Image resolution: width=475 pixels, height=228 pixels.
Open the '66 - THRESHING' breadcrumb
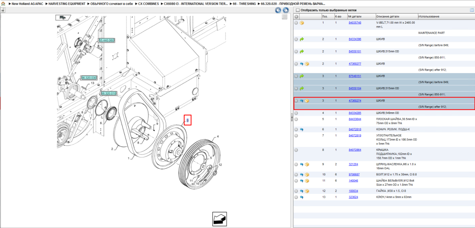click(x=245, y=4)
